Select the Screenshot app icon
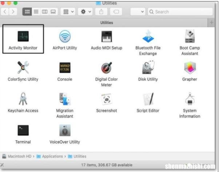Screen dimensions: 219x172 [x=107, y=99]
